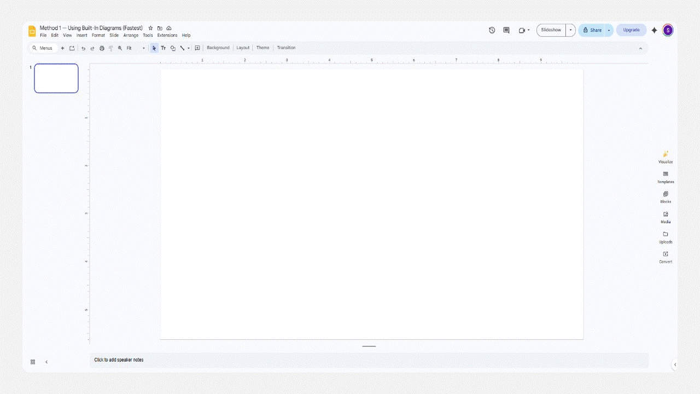
Task: Click the Menus search box
Action: point(42,48)
